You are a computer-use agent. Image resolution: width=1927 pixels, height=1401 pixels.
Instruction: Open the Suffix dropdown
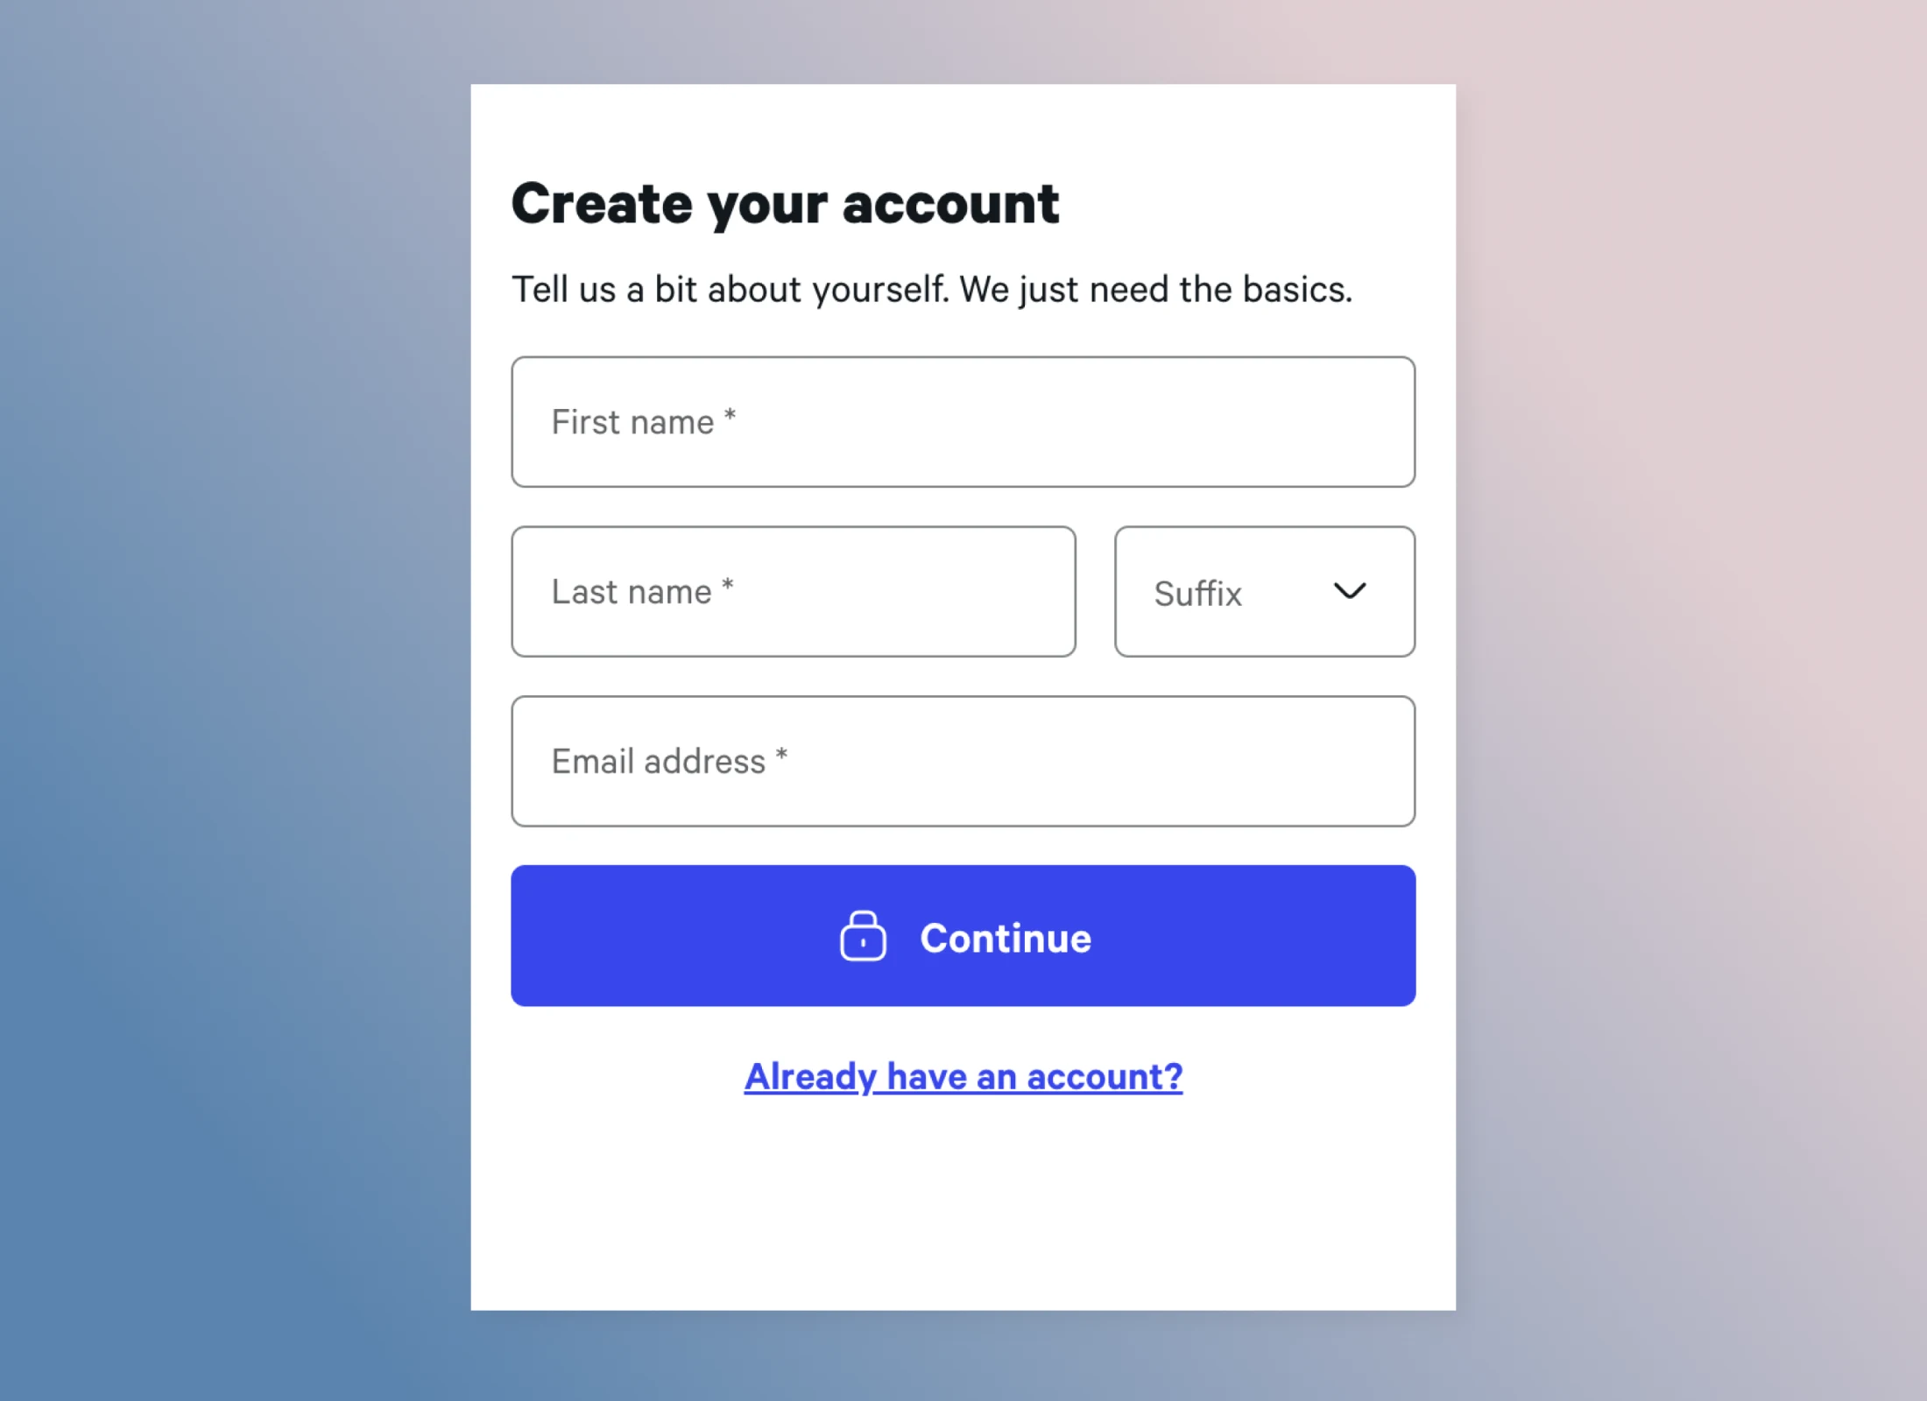tap(1265, 591)
